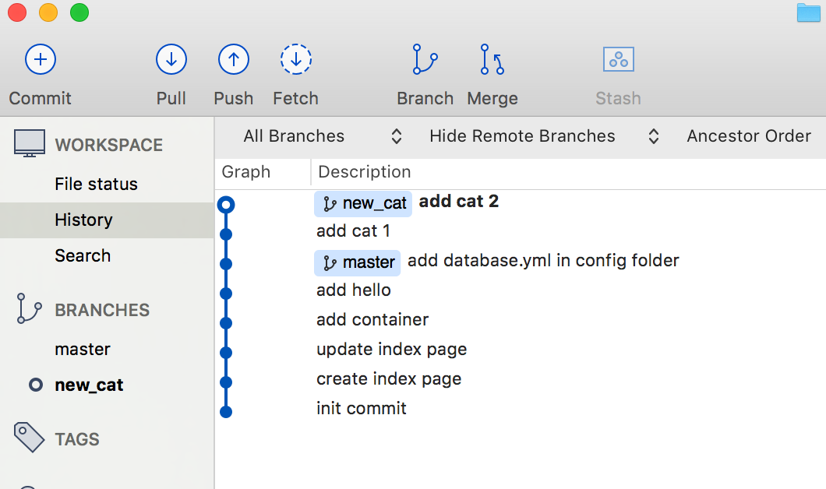Select the add hello commit

pos(353,290)
